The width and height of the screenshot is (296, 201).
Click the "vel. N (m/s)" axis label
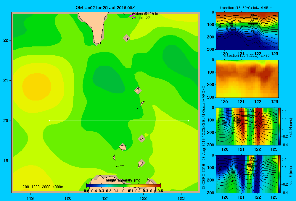pyautogui.click(x=291, y=127)
